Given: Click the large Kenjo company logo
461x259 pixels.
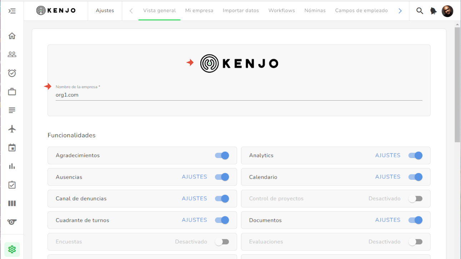Looking at the screenshot, I should click(239, 64).
